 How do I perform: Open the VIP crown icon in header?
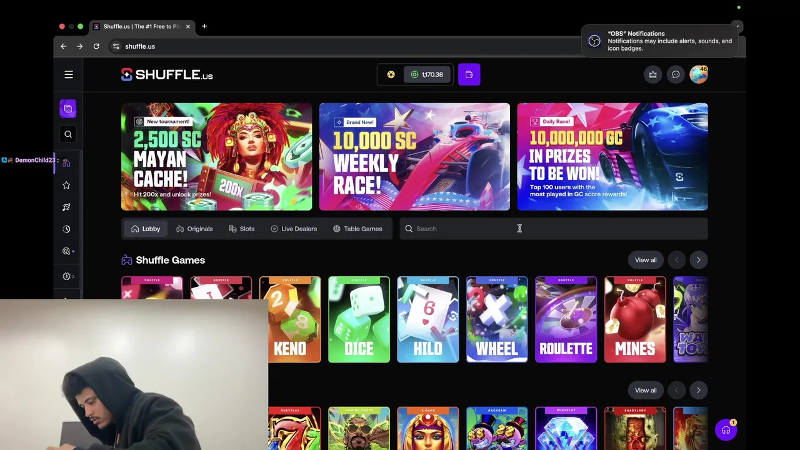(652, 74)
